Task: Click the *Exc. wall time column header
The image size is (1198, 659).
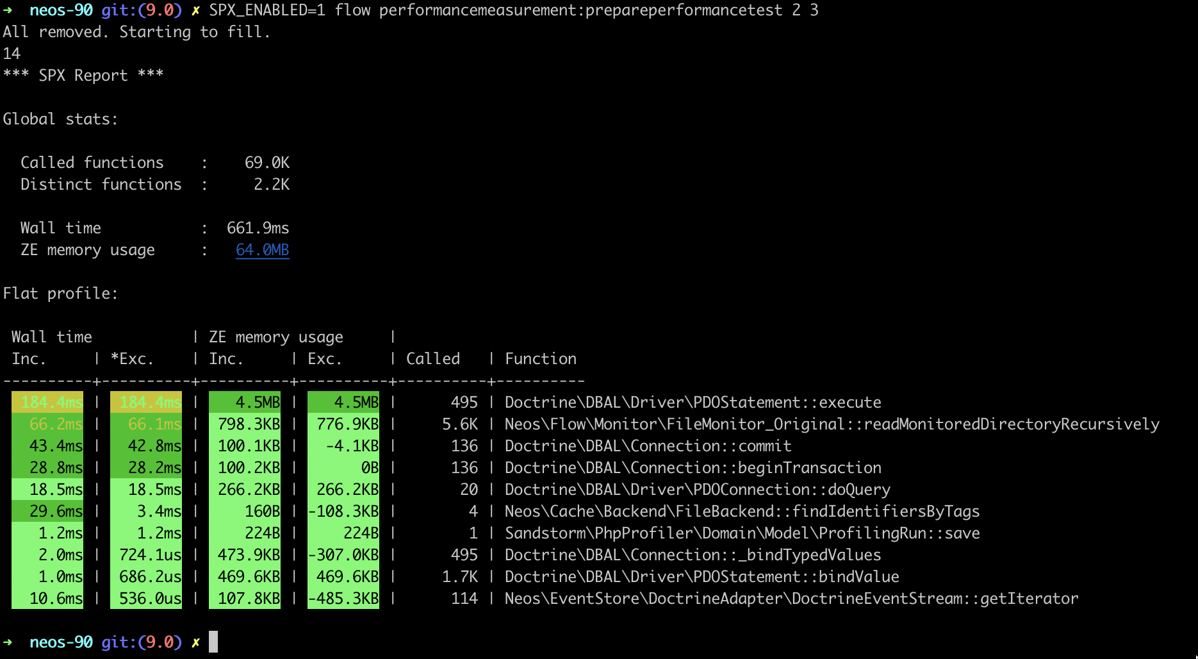Action: 132,358
